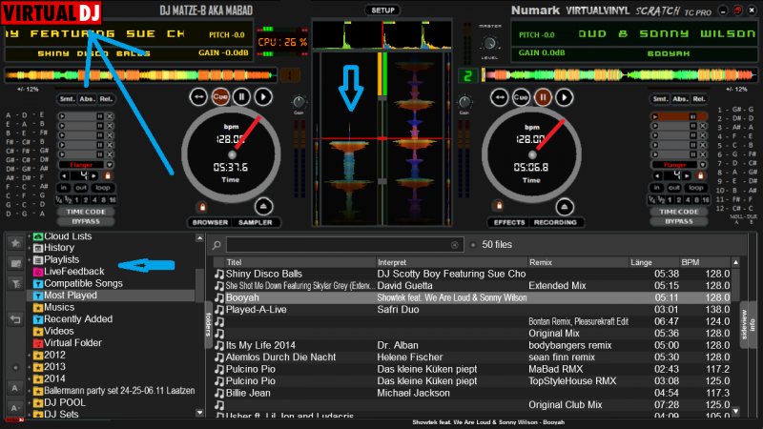Viewport: 763px width, 429px height.
Task: Pause the left deck
Action: (241, 97)
